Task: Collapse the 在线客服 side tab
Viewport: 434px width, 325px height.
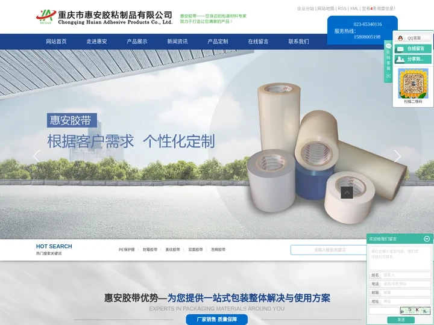Action: [x=388, y=61]
